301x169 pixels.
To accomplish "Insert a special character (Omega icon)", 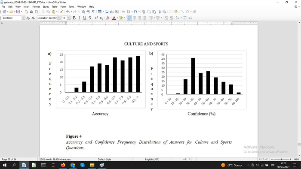I will tap(135, 12).
